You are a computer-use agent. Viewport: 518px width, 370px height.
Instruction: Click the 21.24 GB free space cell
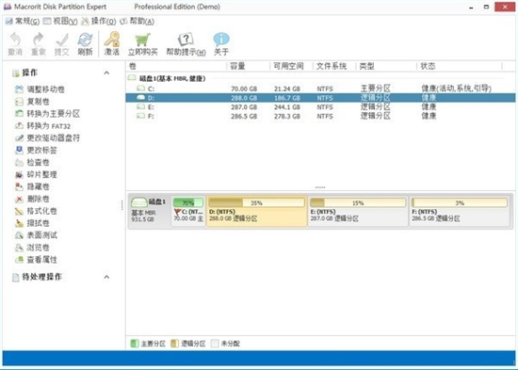click(287, 88)
